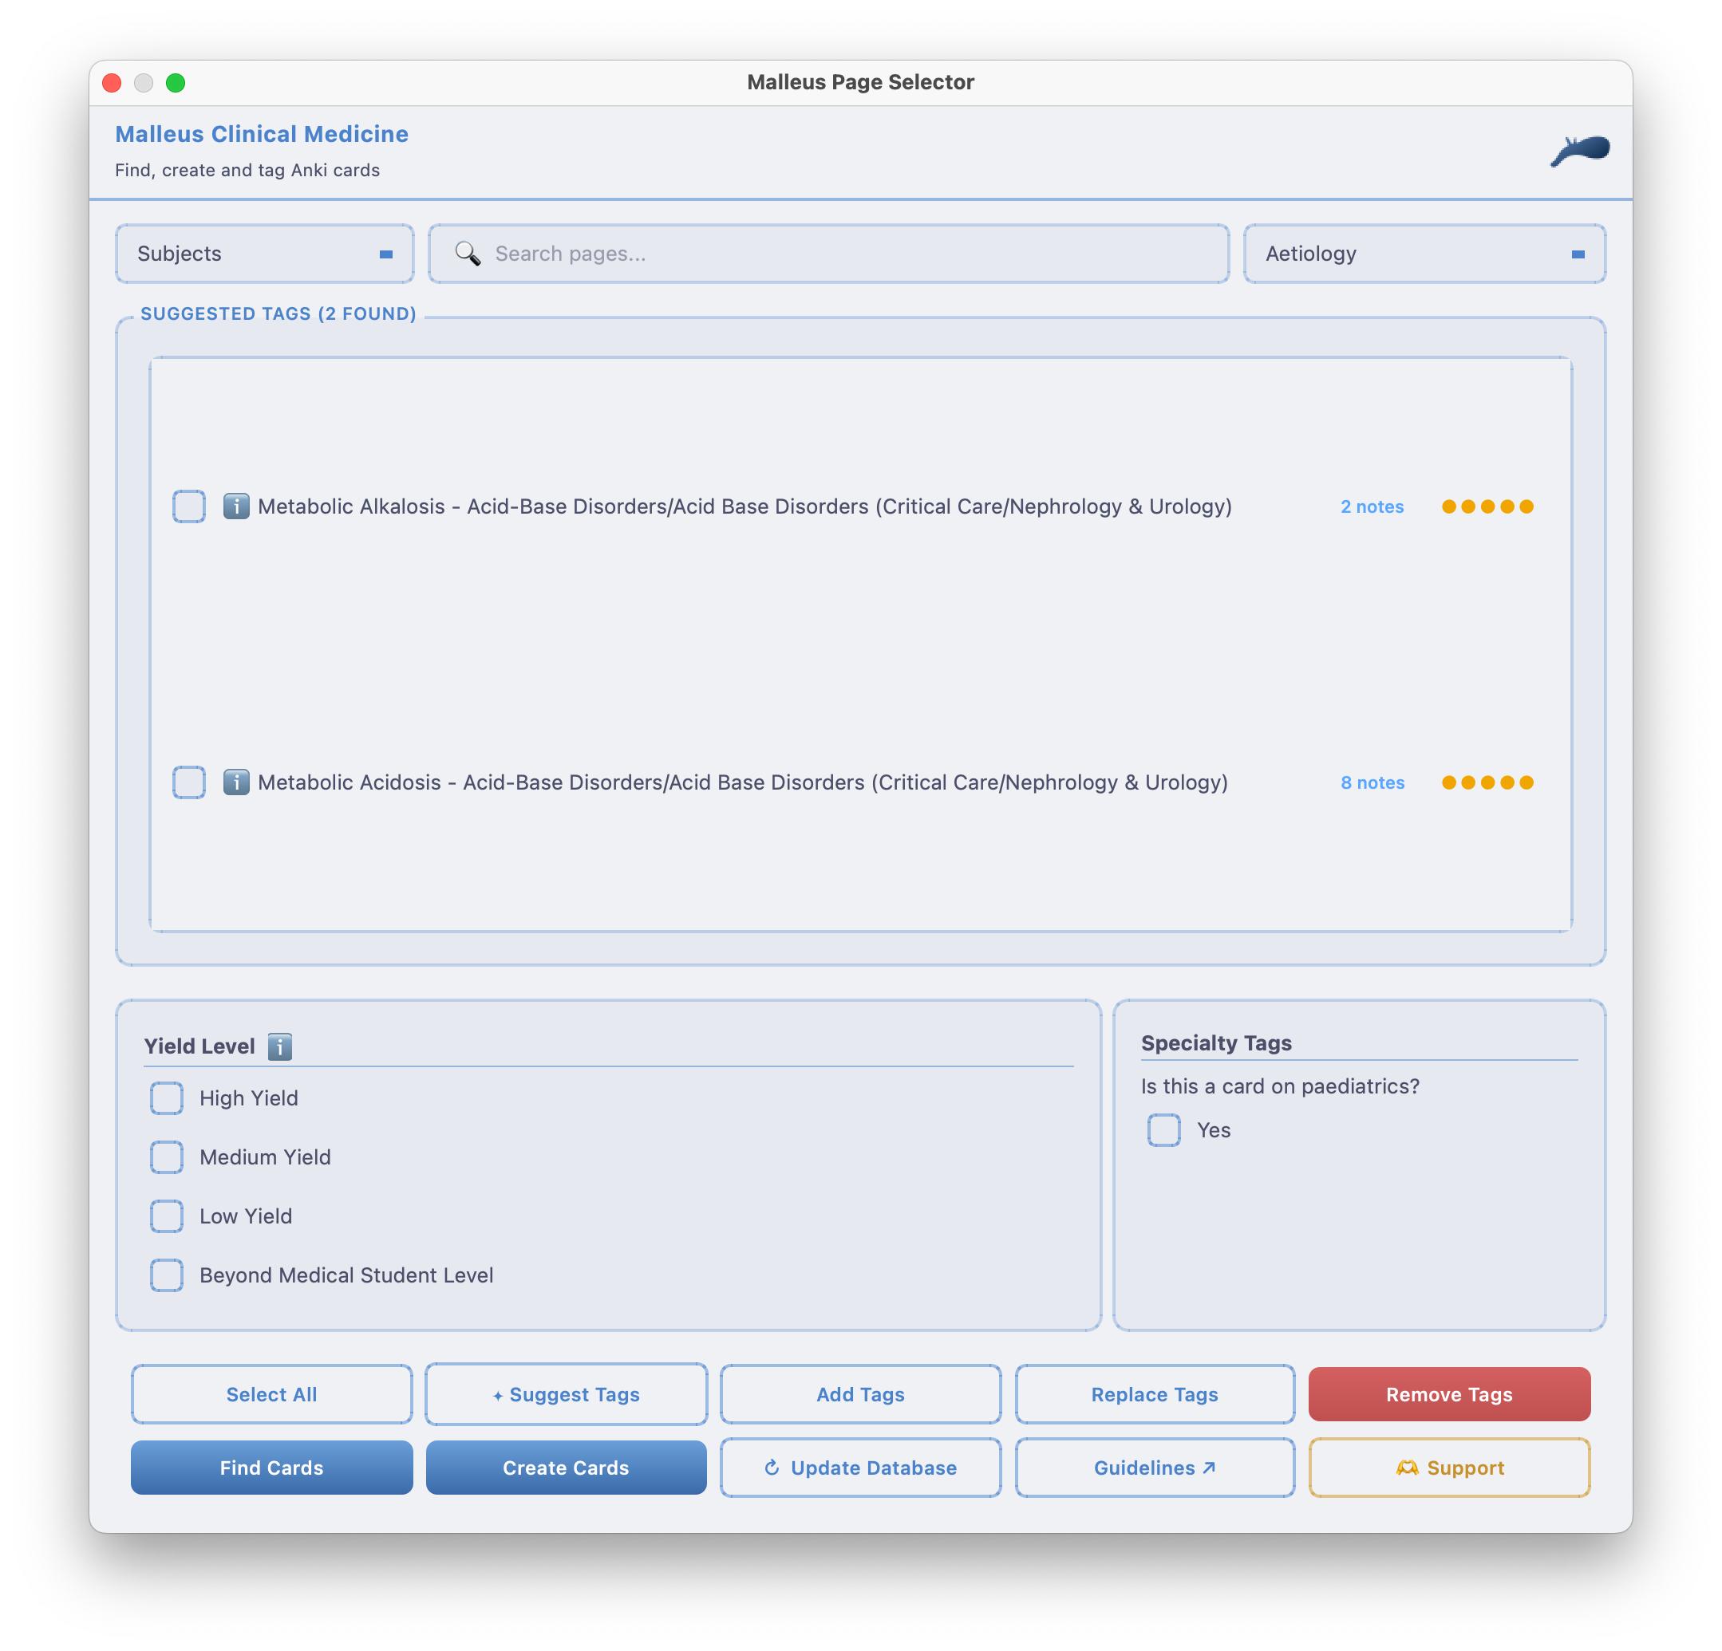Screen dimensions: 1722x1651
Task: Mark Yes for paediatrics card question
Action: coord(1163,1130)
